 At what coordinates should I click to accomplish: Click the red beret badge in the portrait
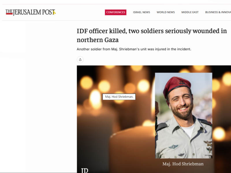[x=183, y=83]
